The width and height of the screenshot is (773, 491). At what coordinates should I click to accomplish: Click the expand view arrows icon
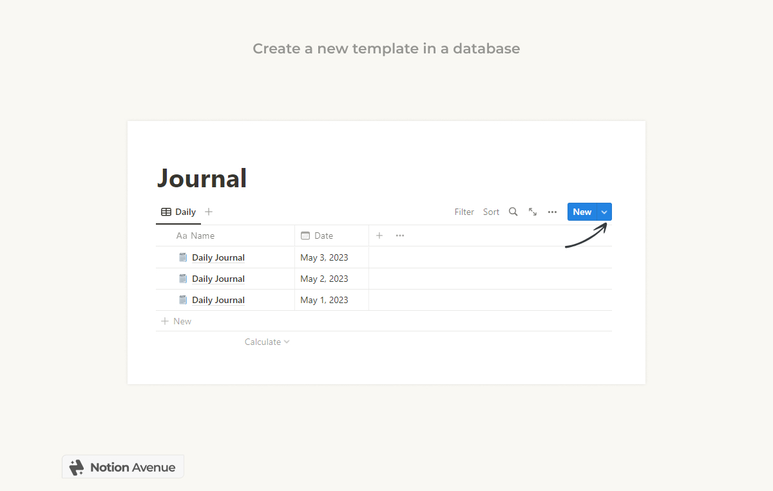click(x=533, y=211)
